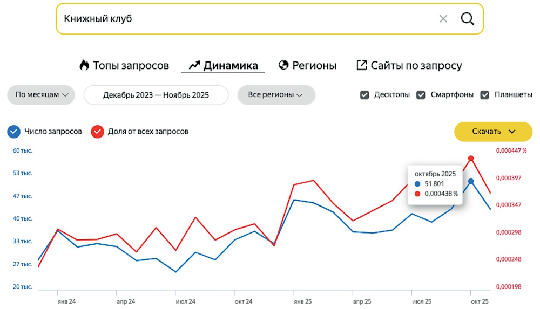This screenshot has width=540, height=309.
Task: Disable the Планшеты checkbox
Action: pyautogui.click(x=485, y=95)
